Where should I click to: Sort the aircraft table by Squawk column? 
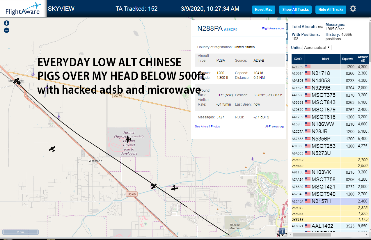348,59
